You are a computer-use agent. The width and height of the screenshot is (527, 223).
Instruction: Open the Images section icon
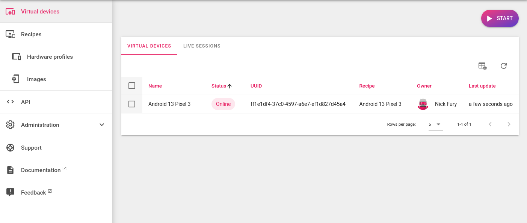pyautogui.click(x=15, y=79)
